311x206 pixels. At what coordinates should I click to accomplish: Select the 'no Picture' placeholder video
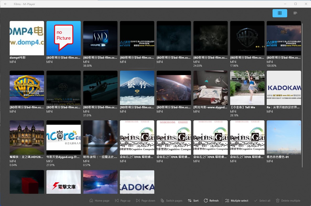[x=63, y=38]
